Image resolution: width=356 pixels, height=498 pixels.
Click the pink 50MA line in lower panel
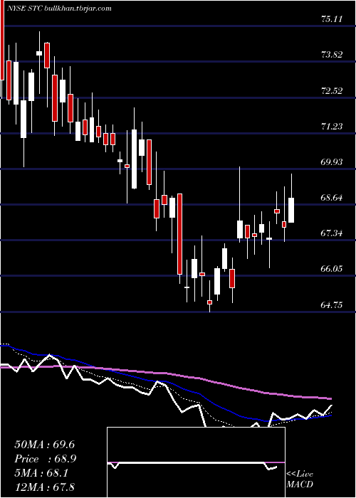(165, 373)
